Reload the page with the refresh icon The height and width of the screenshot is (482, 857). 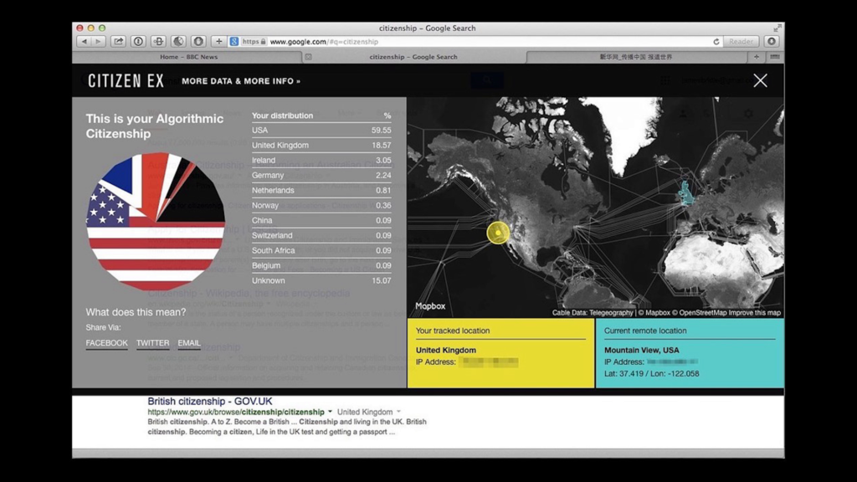[x=716, y=42]
